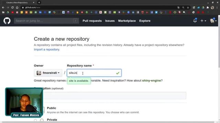Image resolution: width=220 pixels, height=123 pixels.
Task: Click the 'Create a new repository' heading
Action: coord(62,39)
